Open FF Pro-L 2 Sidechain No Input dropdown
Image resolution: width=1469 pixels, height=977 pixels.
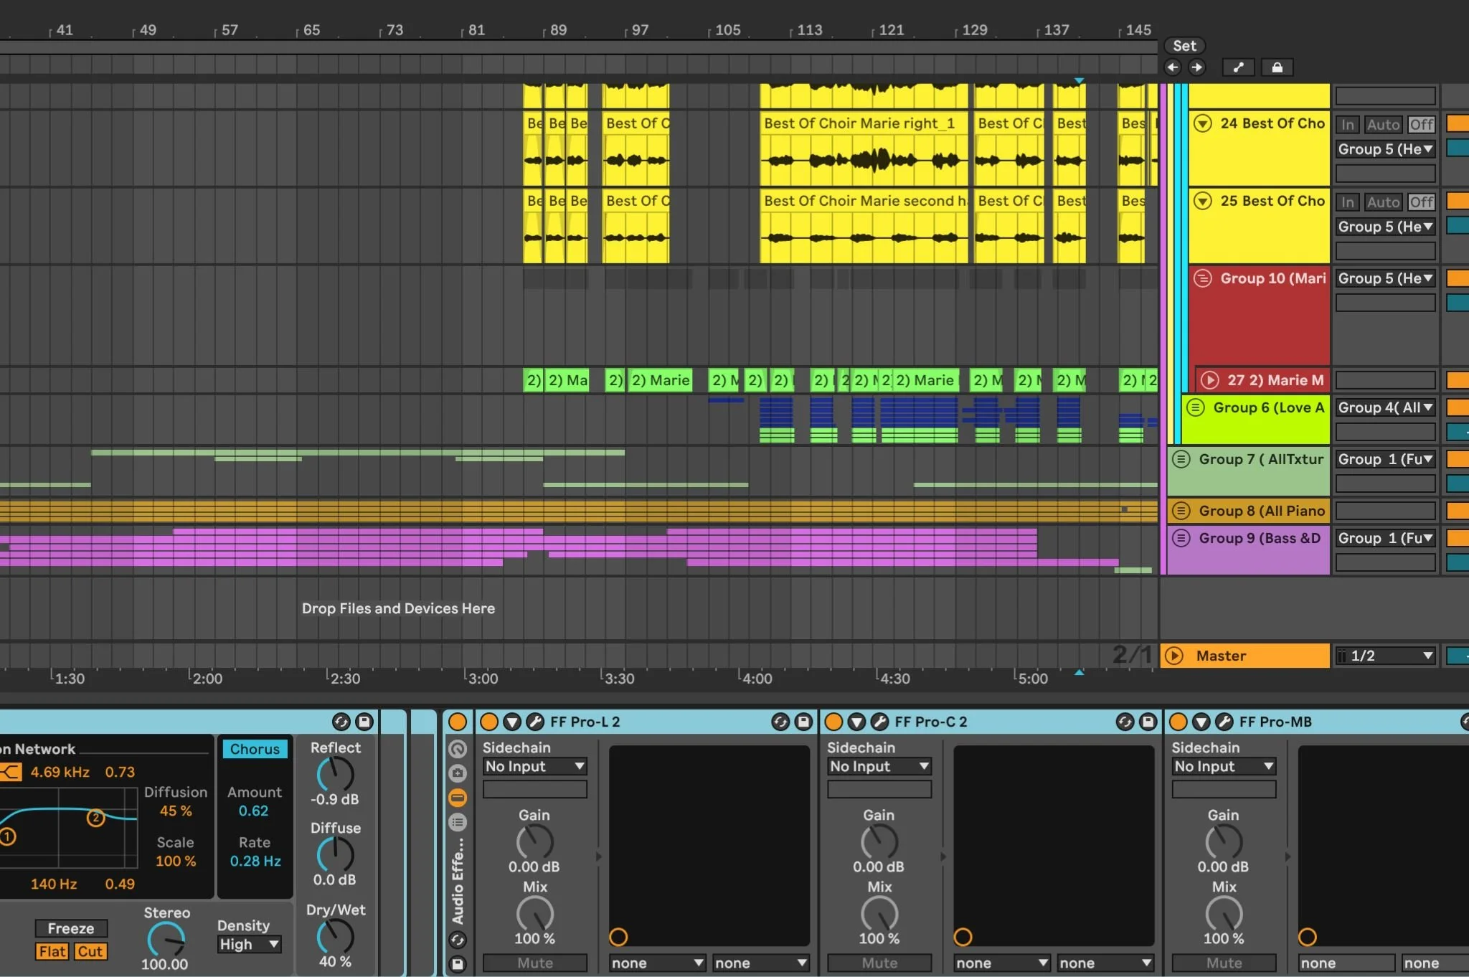pos(534,766)
